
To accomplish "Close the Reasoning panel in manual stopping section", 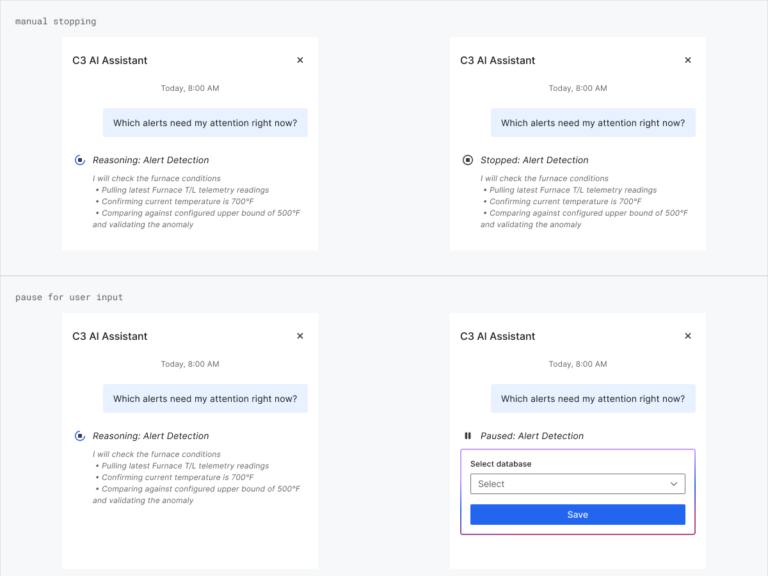I will tap(300, 60).
